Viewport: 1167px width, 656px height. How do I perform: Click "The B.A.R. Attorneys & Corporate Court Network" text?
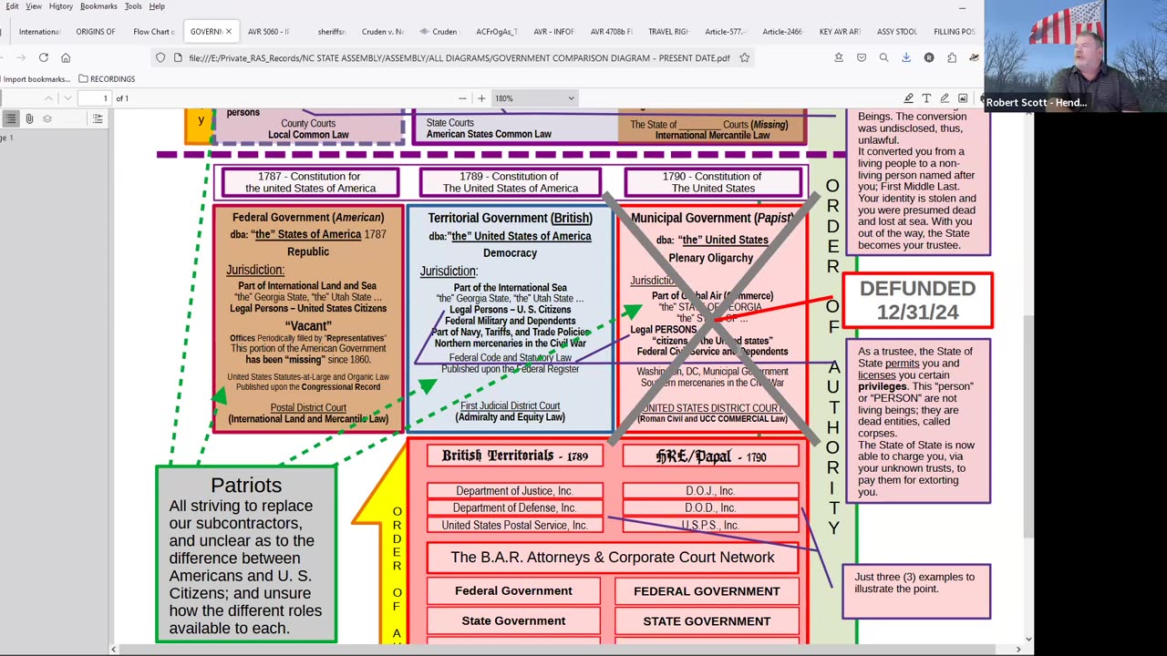point(613,557)
